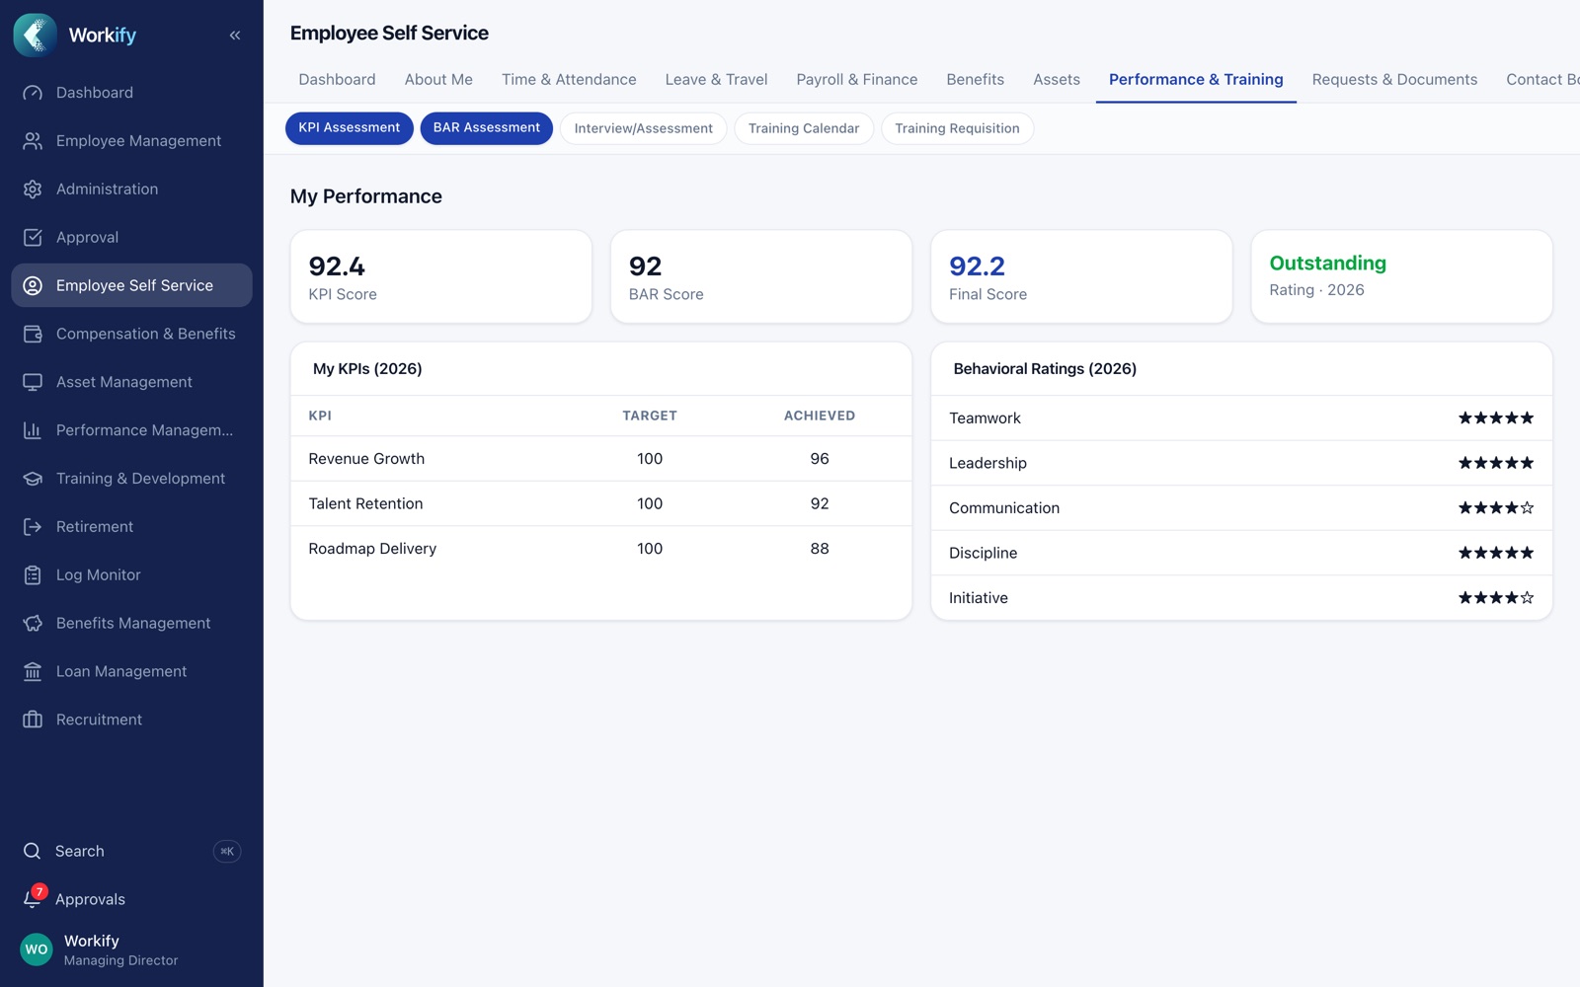Viewport: 1580px width, 987px height.
Task: Click the Search magnifier icon
Action: point(33,851)
